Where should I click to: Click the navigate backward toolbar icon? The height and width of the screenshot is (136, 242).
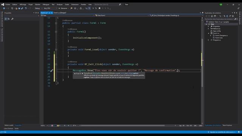(4, 8)
